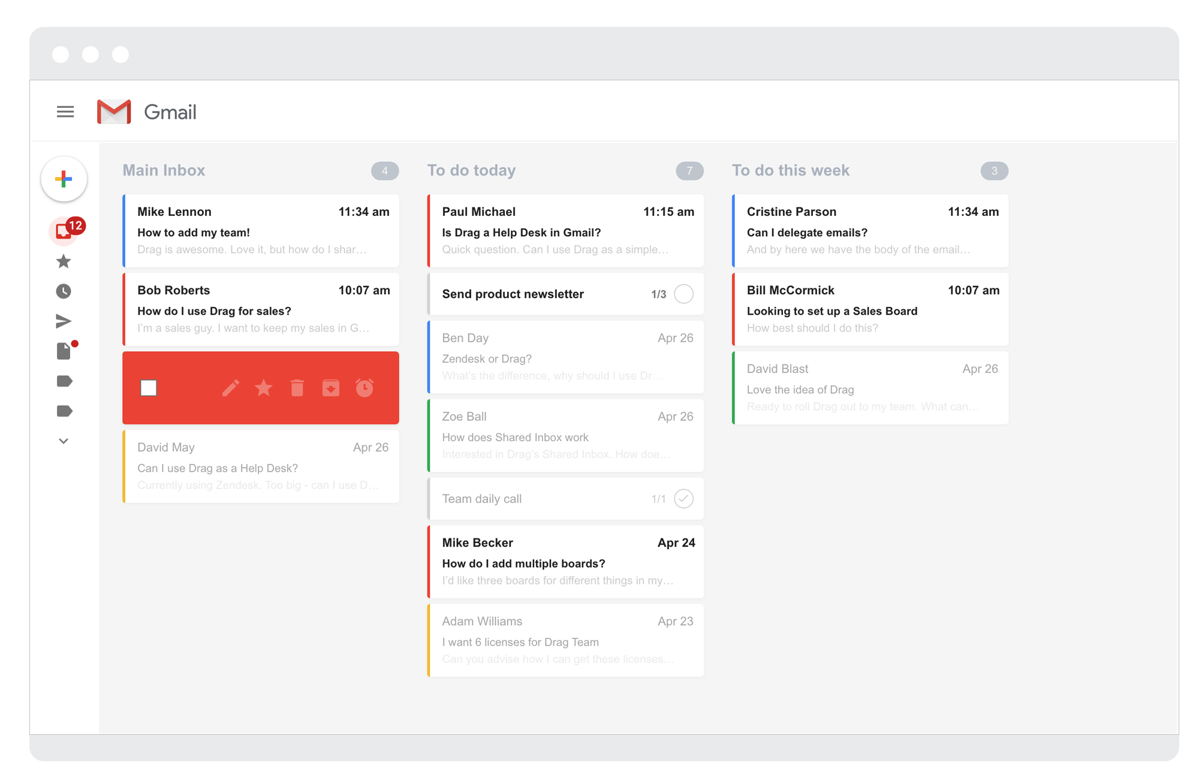Open David Blast's email card
The image size is (1199, 784).
tap(870, 388)
